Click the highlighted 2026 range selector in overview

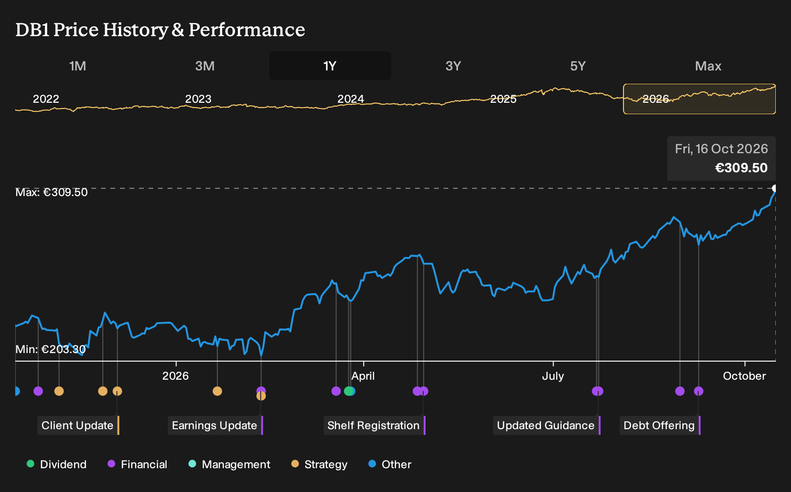(699, 99)
